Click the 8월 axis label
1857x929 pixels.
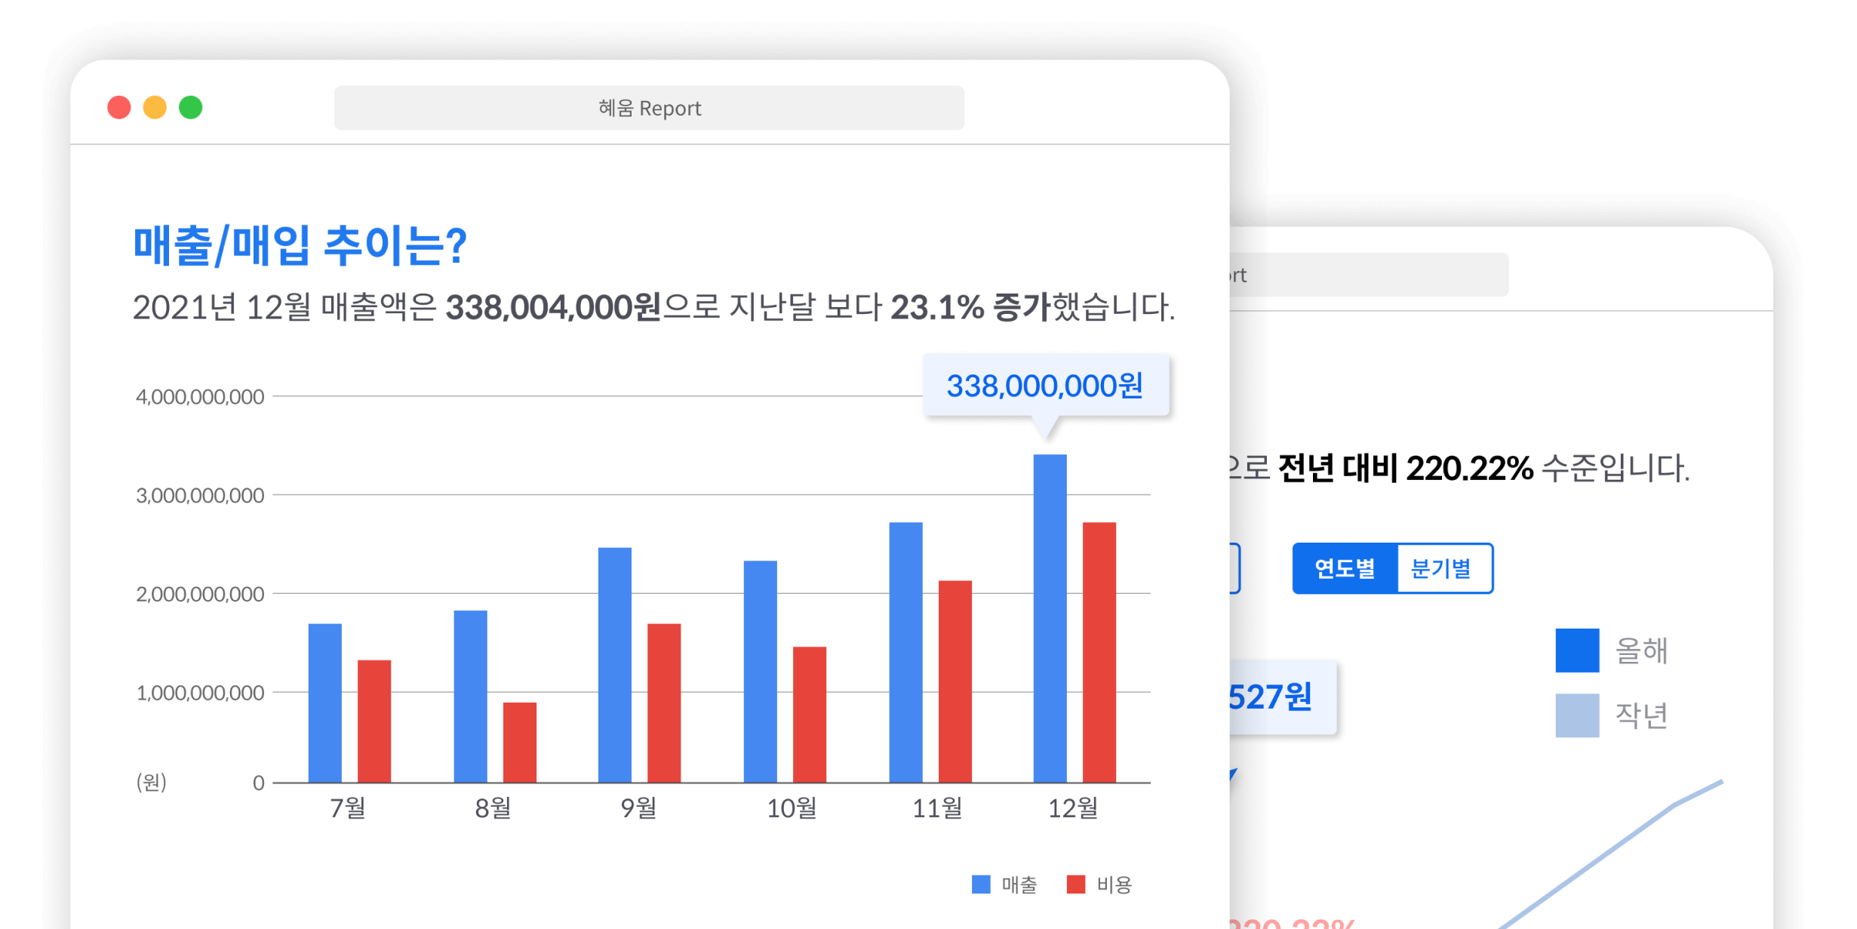[493, 808]
